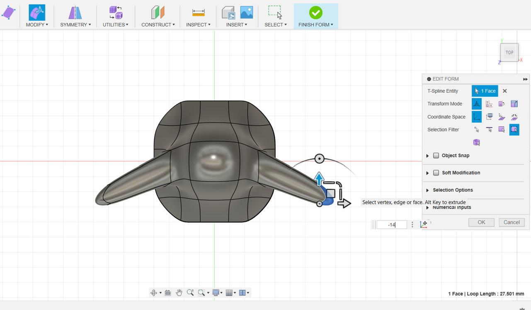Click the rotation manipulator handle above the arc

click(319, 159)
